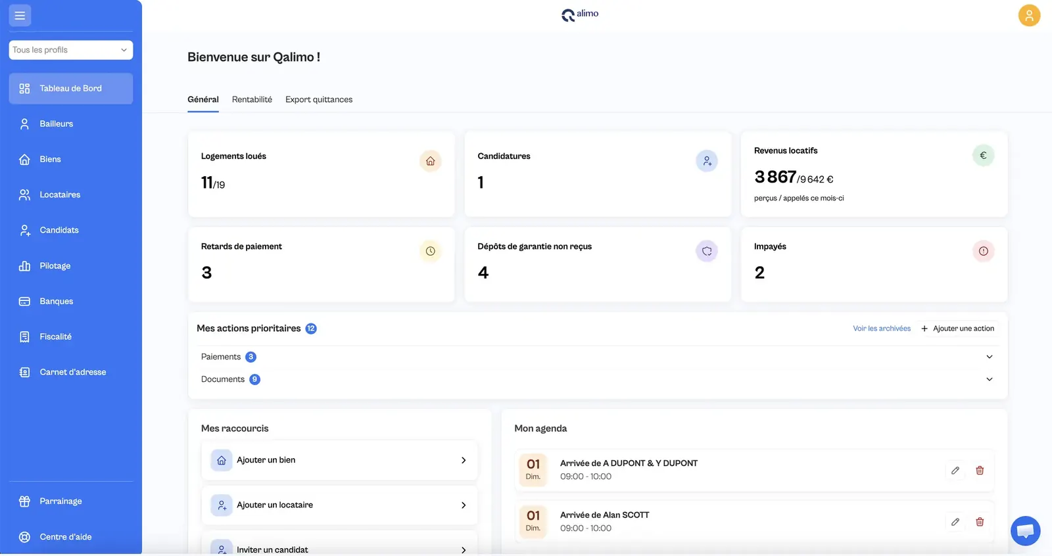Open the Biens section
The height and width of the screenshot is (556, 1052).
[71, 160]
